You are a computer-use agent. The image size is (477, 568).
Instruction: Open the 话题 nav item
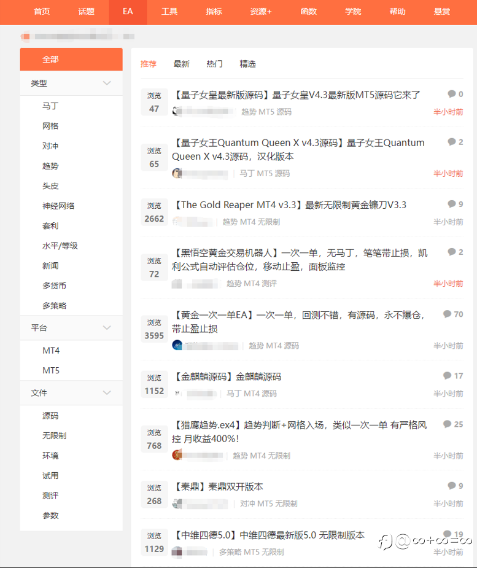86,12
